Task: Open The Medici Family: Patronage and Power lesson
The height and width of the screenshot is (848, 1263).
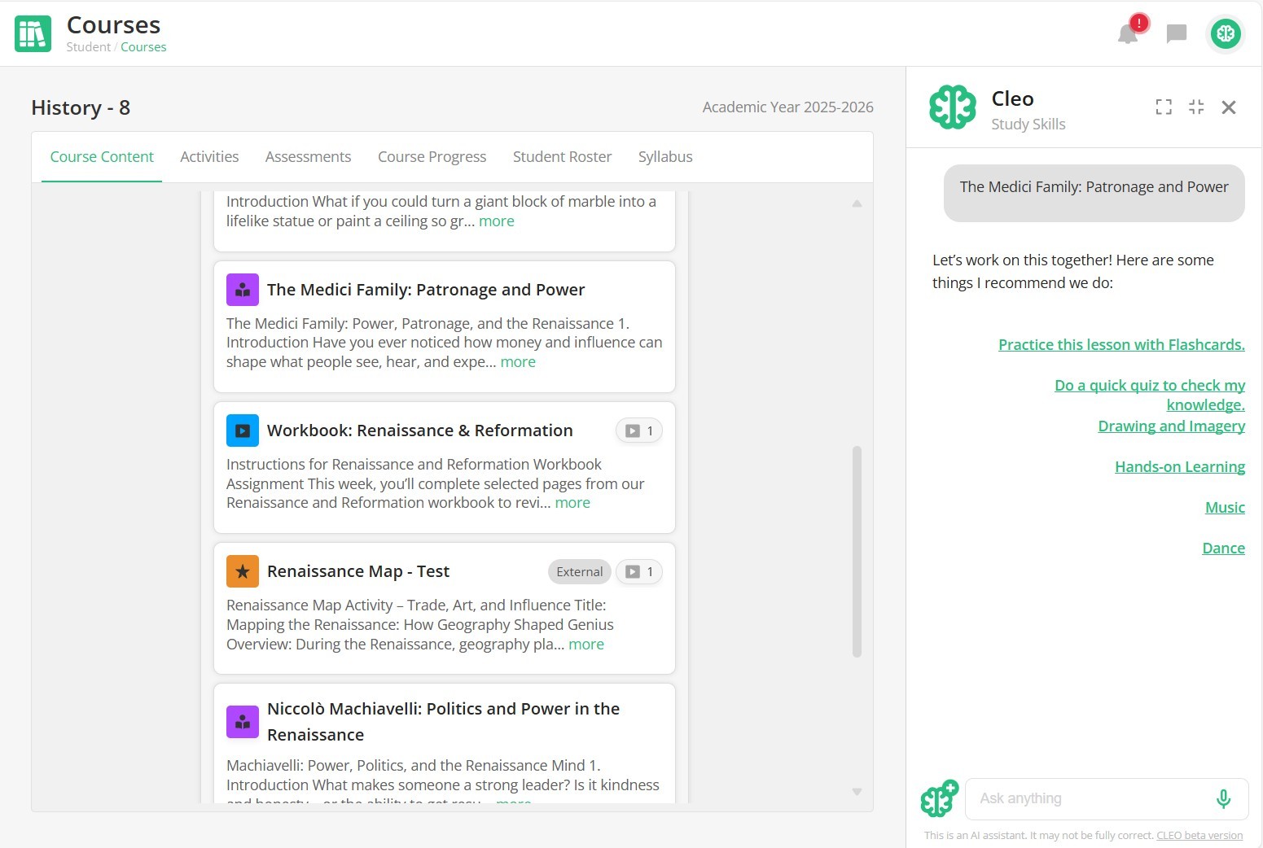Action: [x=426, y=290]
